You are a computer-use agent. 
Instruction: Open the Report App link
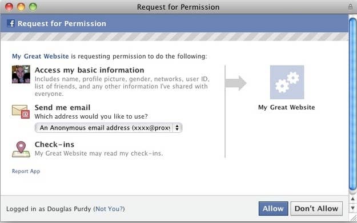click(x=26, y=171)
